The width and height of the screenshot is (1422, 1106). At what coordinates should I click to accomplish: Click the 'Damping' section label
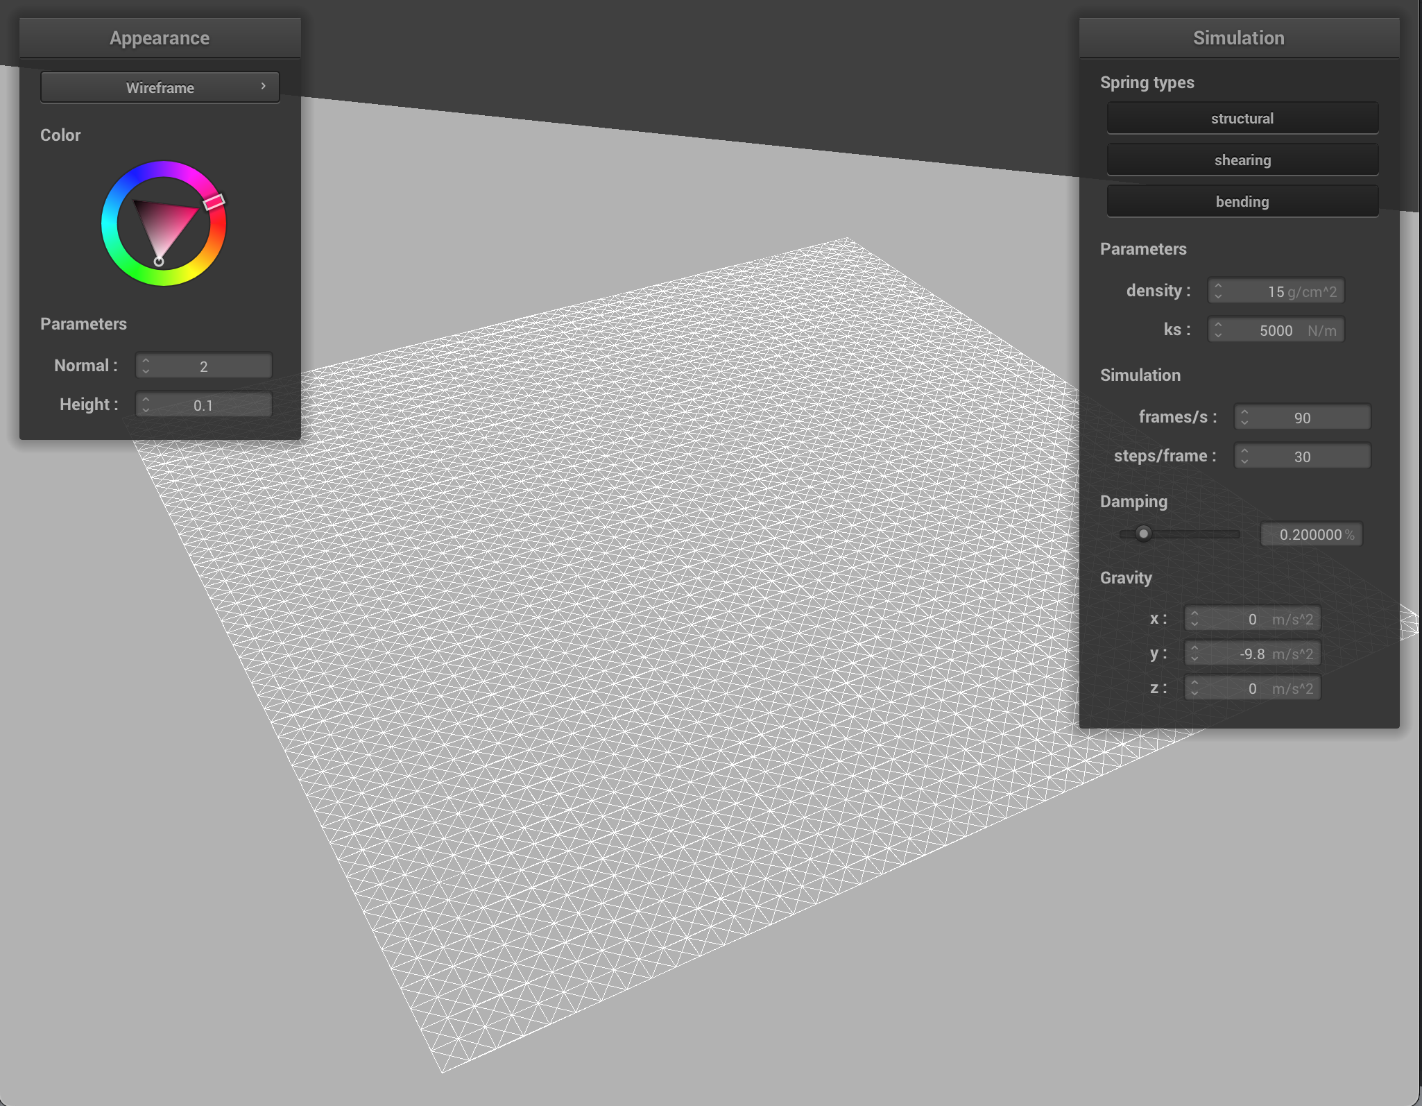click(x=1133, y=502)
